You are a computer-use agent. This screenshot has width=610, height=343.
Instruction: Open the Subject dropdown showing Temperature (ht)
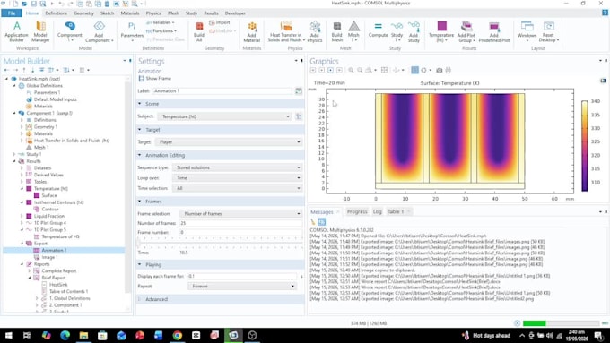point(224,116)
